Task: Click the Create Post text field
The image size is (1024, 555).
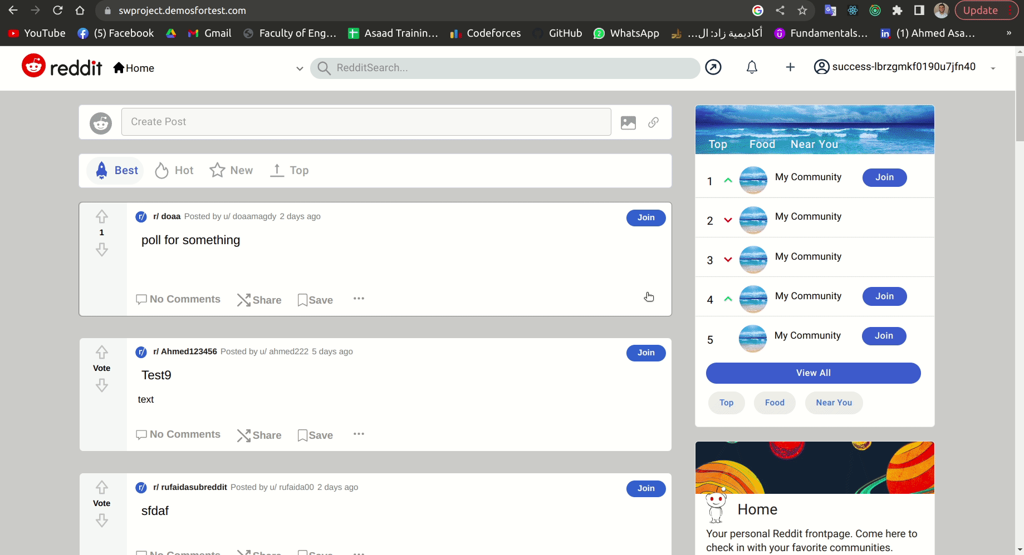Action: pos(366,122)
